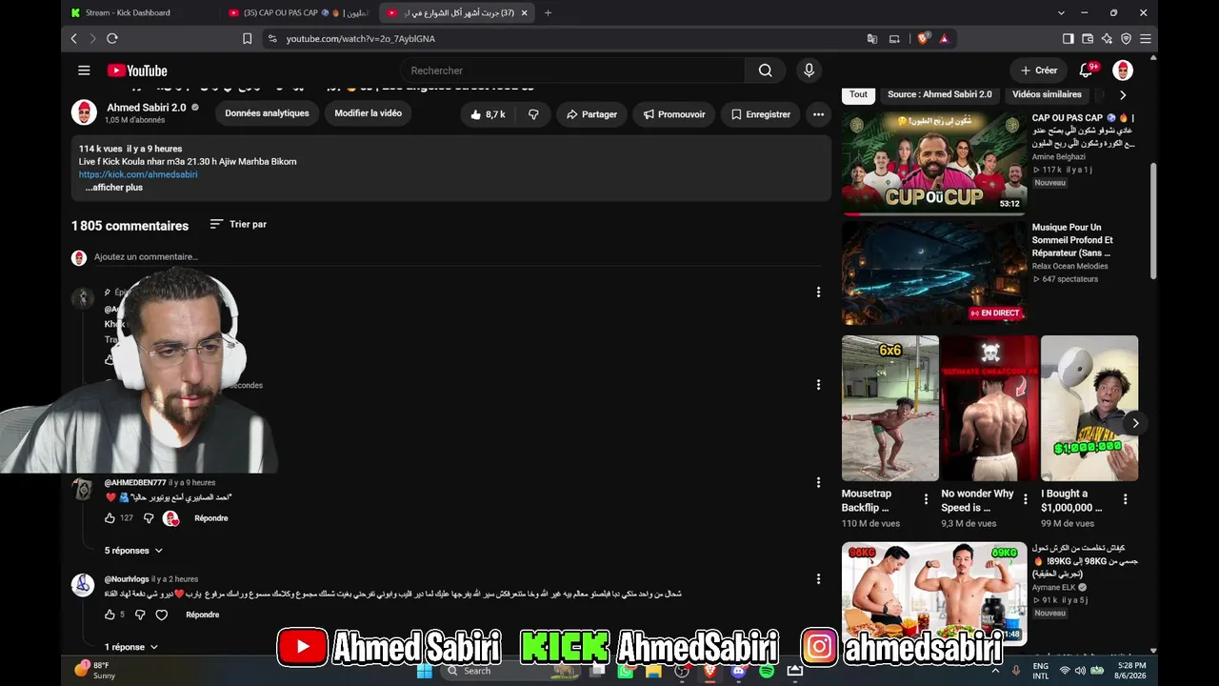Like the @AHMEDBEN777 comment
This screenshot has height=686, width=1219.
click(110, 518)
